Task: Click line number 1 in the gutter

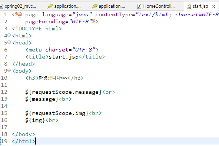Action: coord(6,14)
